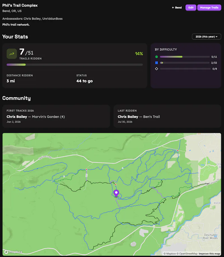
Task: Click the 2/32 intermediate trails count
Action: (x=214, y=63)
